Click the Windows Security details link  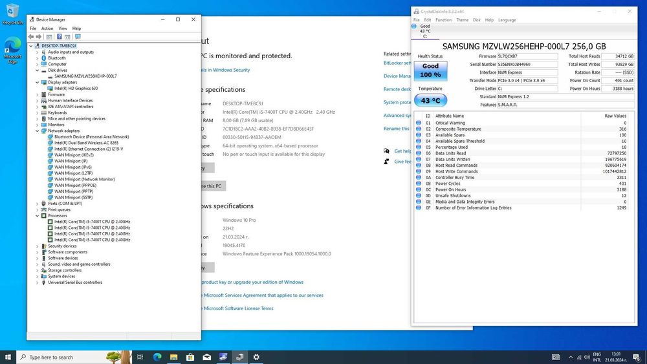(226, 70)
